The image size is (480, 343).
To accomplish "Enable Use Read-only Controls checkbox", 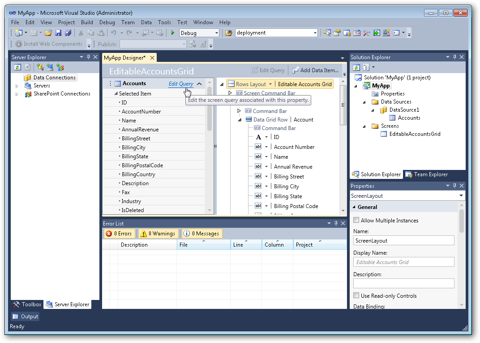I will pyautogui.click(x=356, y=295).
